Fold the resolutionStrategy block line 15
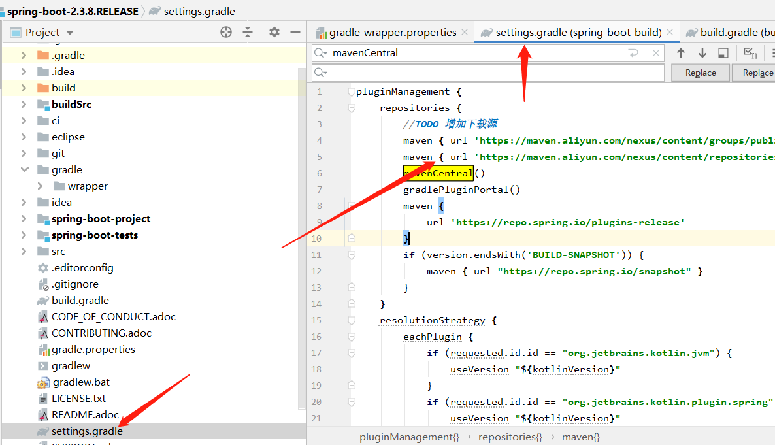This screenshot has width=775, height=445. (x=352, y=320)
